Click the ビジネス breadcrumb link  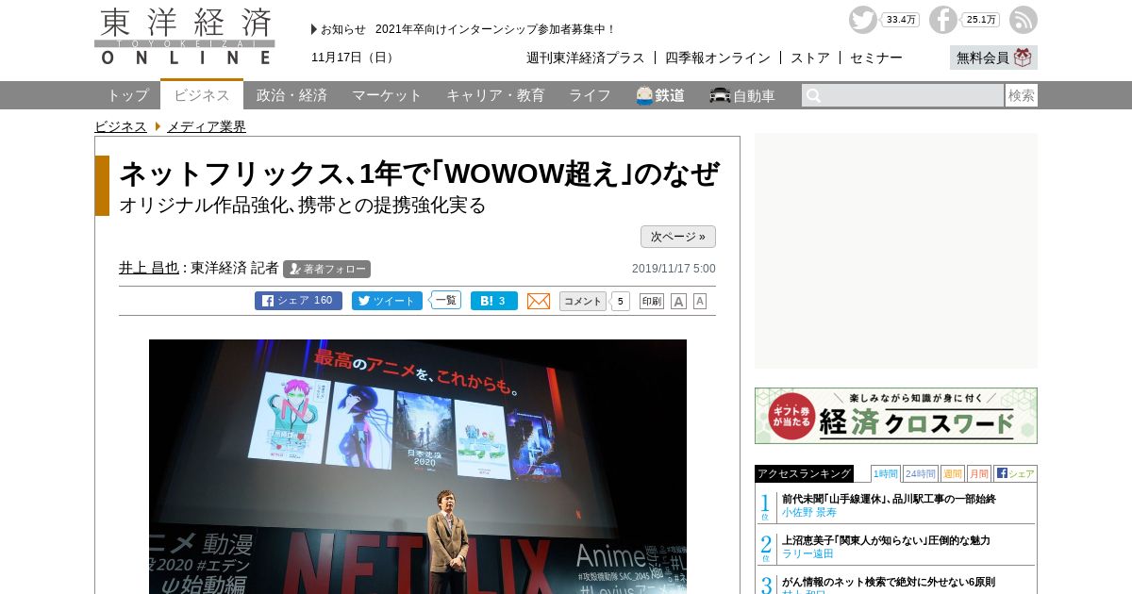coord(121,126)
